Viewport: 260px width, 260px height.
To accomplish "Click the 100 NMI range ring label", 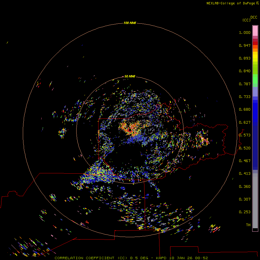I will pyautogui.click(x=130, y=23).
